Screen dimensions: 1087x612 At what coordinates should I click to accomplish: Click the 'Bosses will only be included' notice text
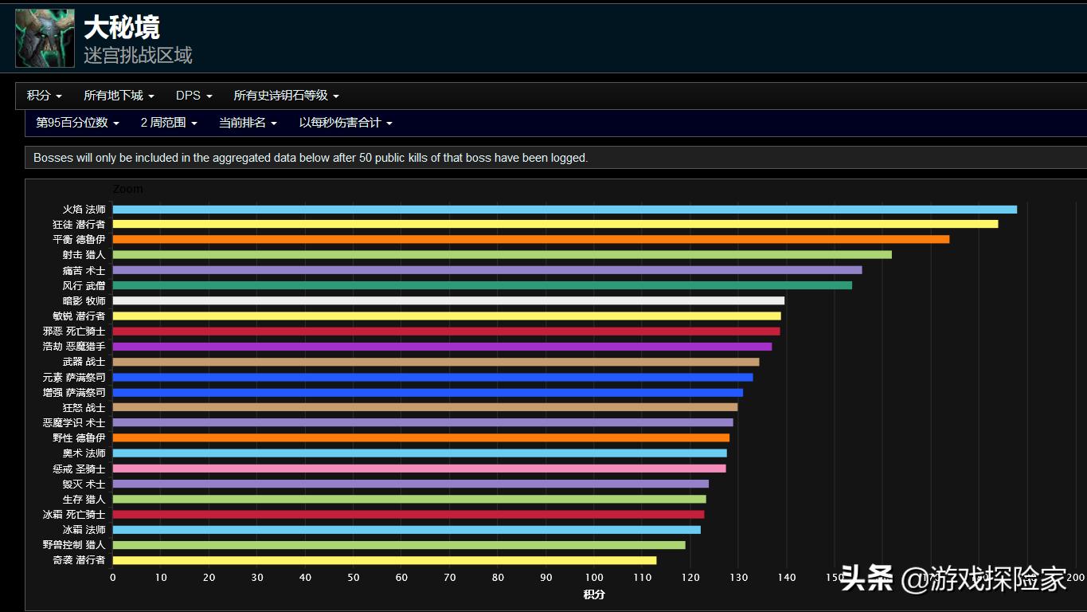pos(311,158)
